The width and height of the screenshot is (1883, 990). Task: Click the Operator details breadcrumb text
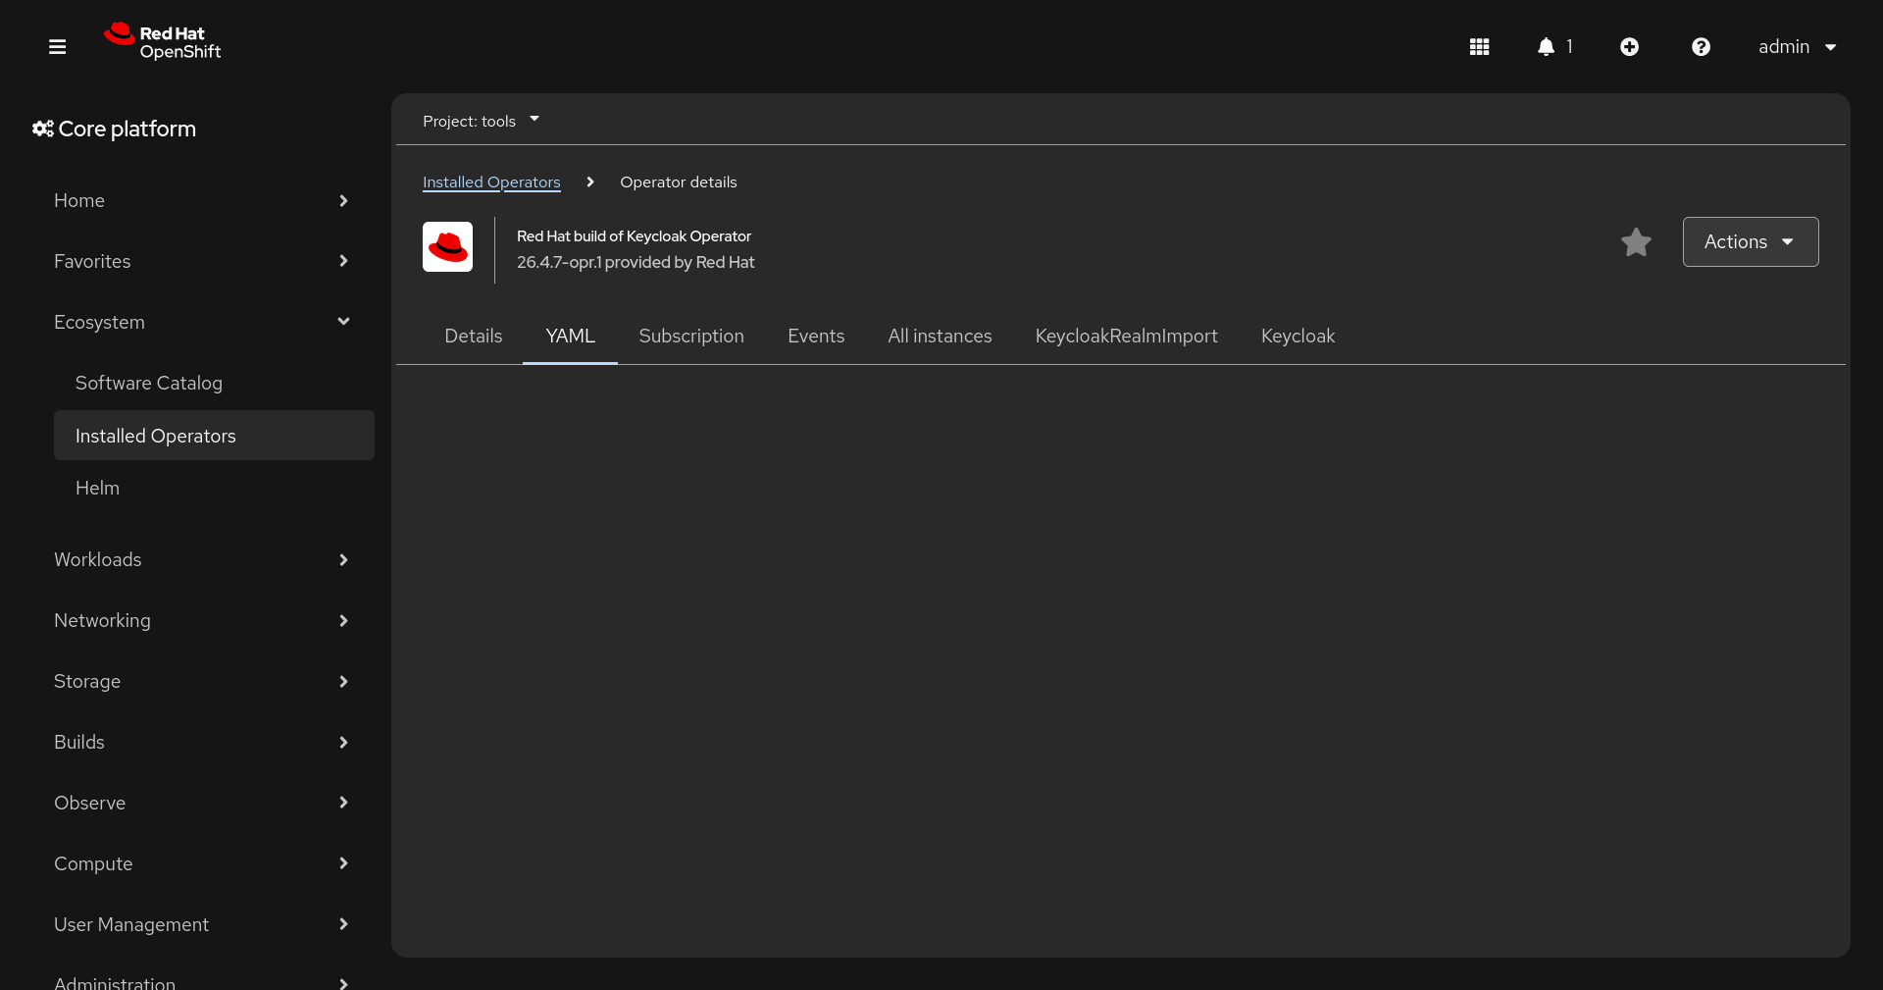coord(679,182)
